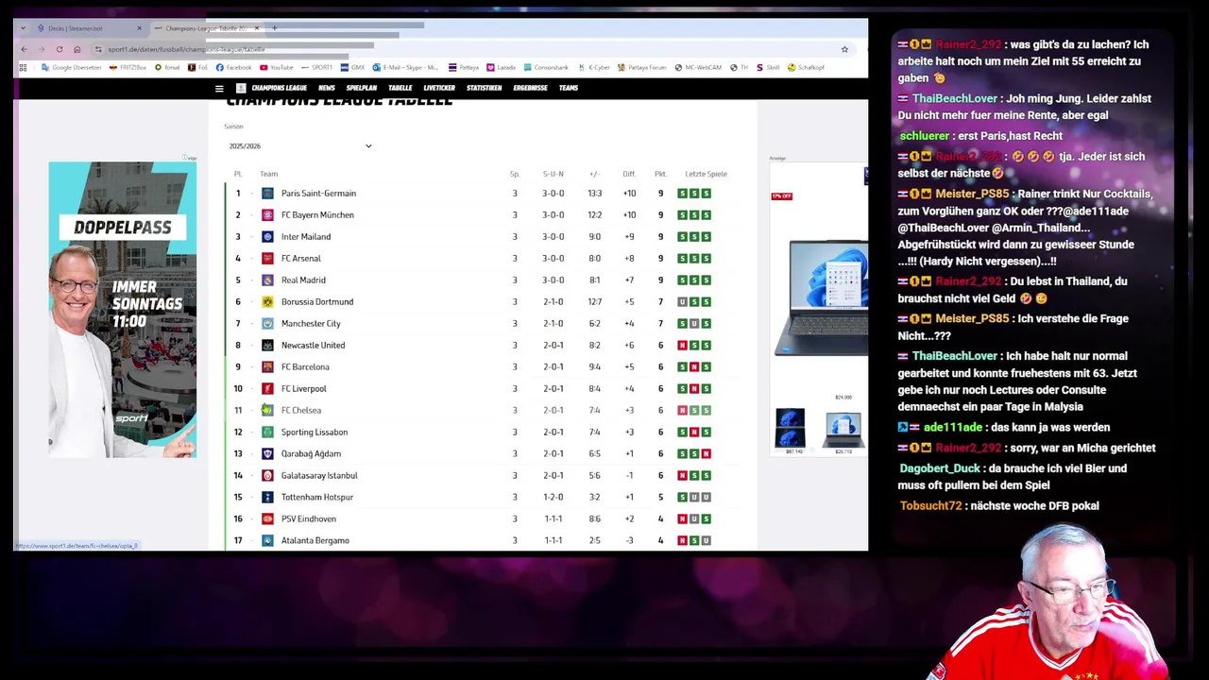Image resolution: width=1209 pixels, height=680 pixels.
Task: Click the Real Madrid club crest
Action: pyautogui.click(x=267, y=280)
